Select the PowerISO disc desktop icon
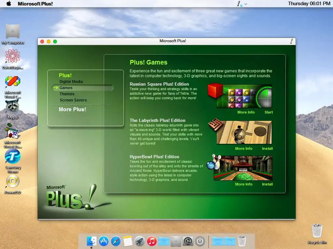Viewport: 333px width, 249px height. coord(13,184)
